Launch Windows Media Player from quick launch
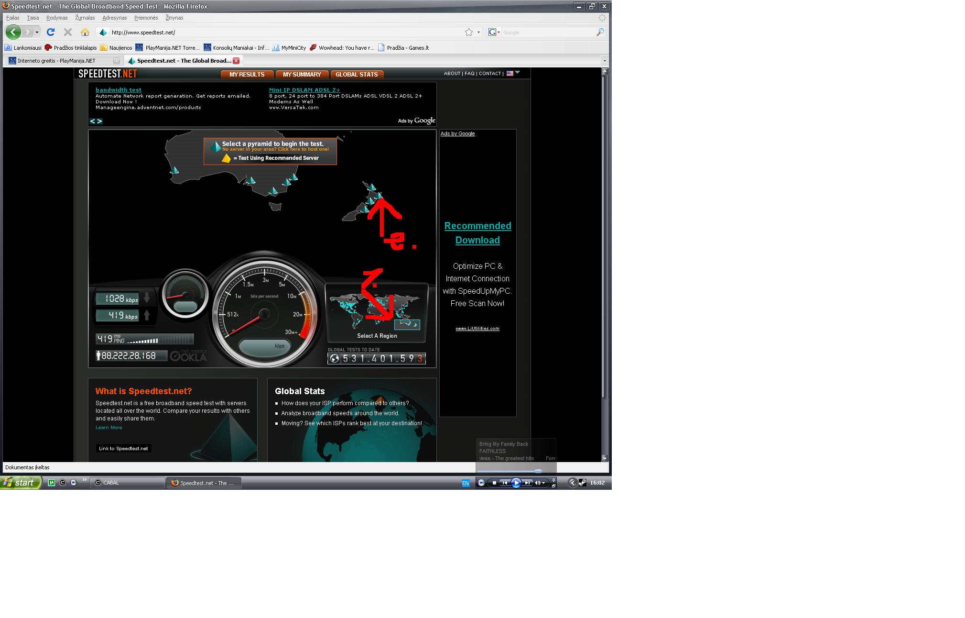Viewport: 965px width, 618px height. pos(73,483)
